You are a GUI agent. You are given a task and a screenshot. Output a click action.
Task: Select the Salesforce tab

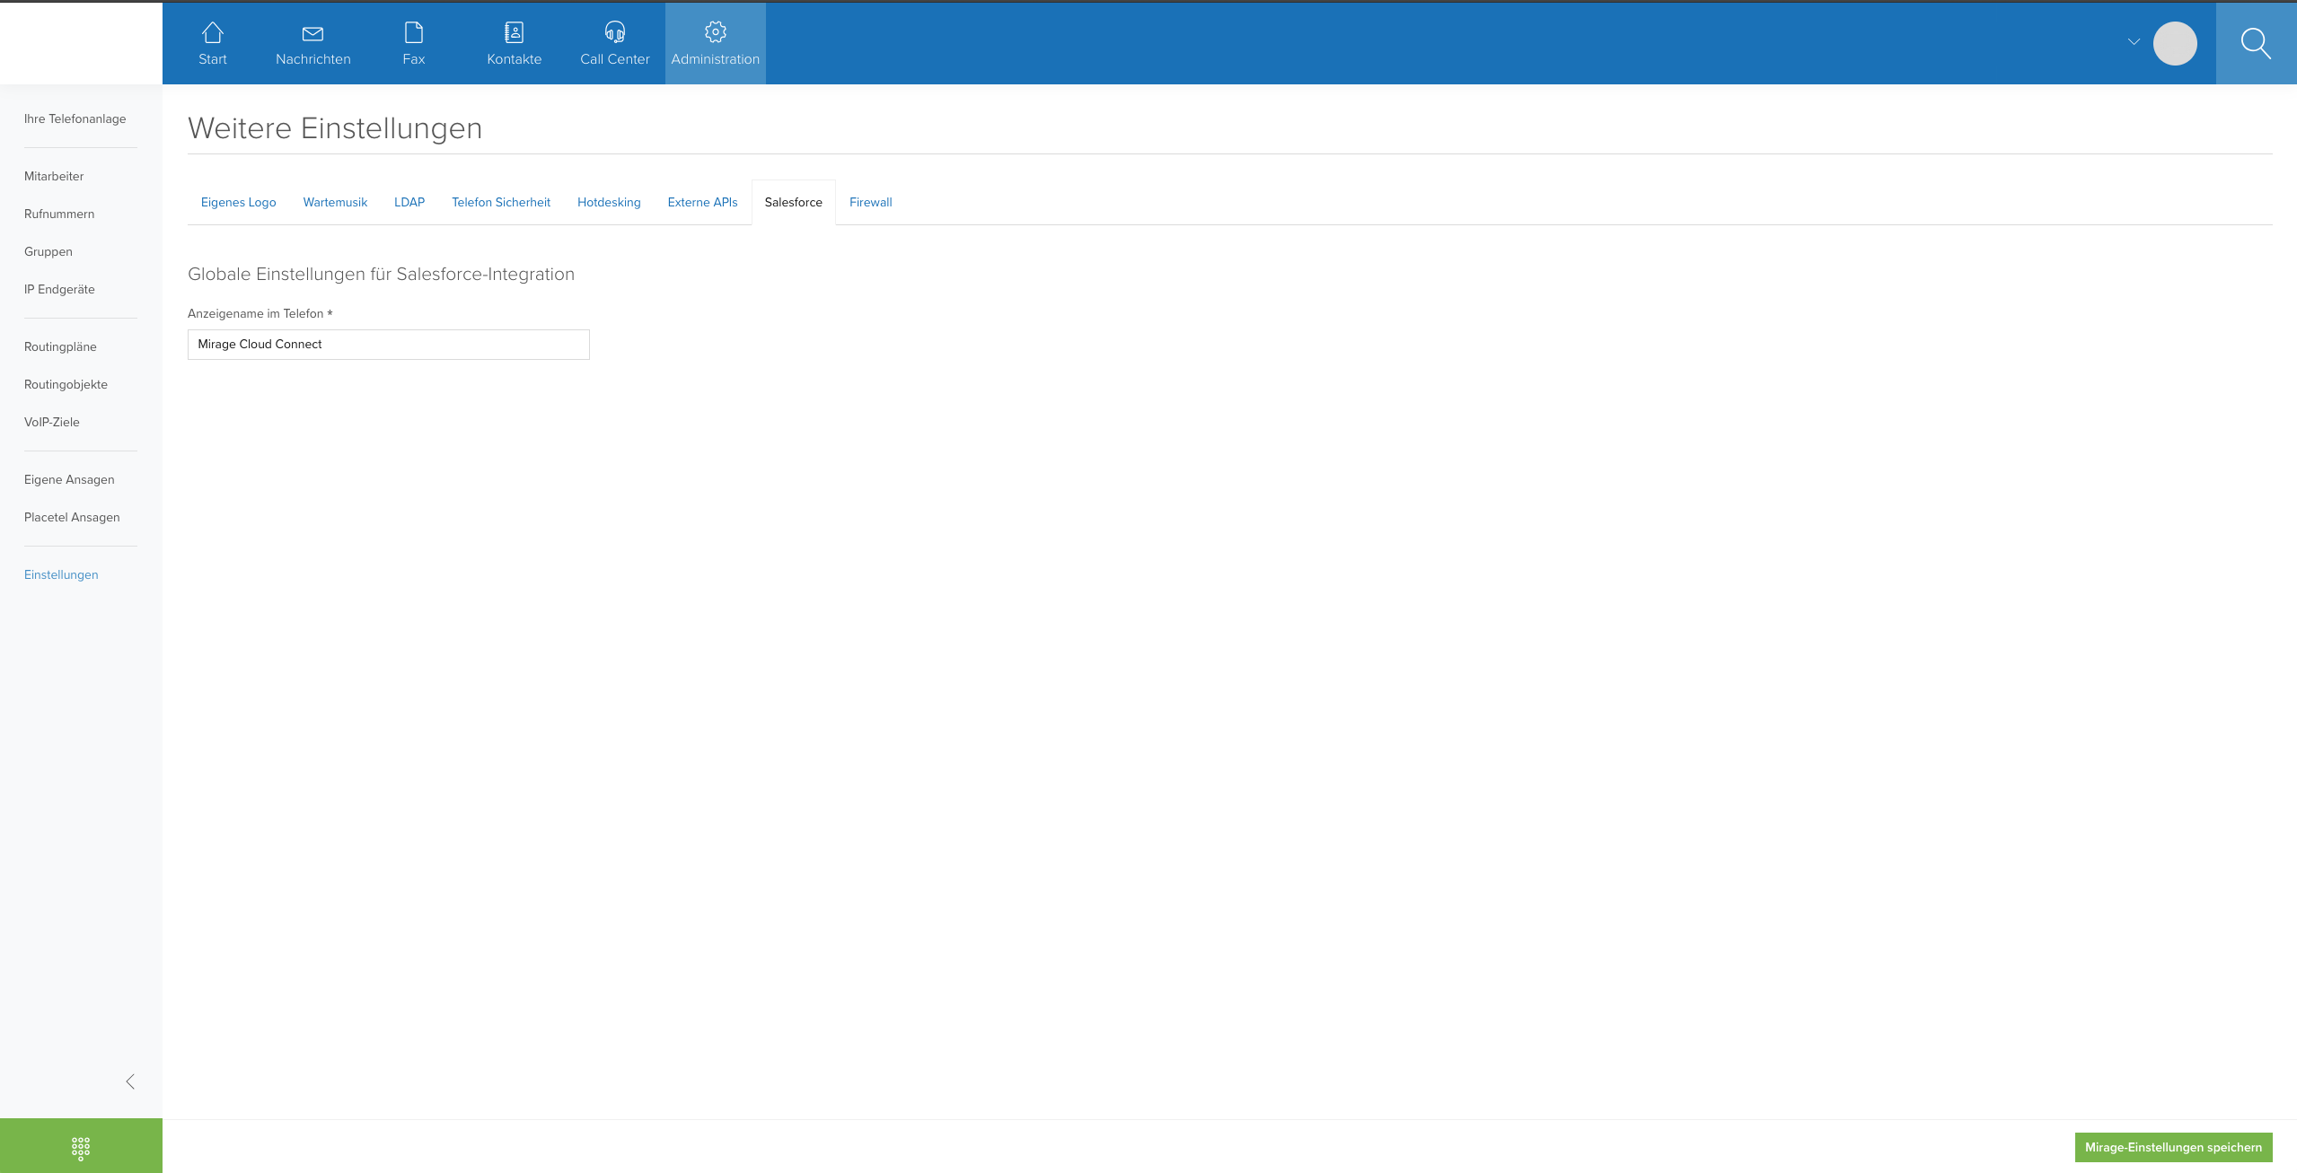point(794,202)
